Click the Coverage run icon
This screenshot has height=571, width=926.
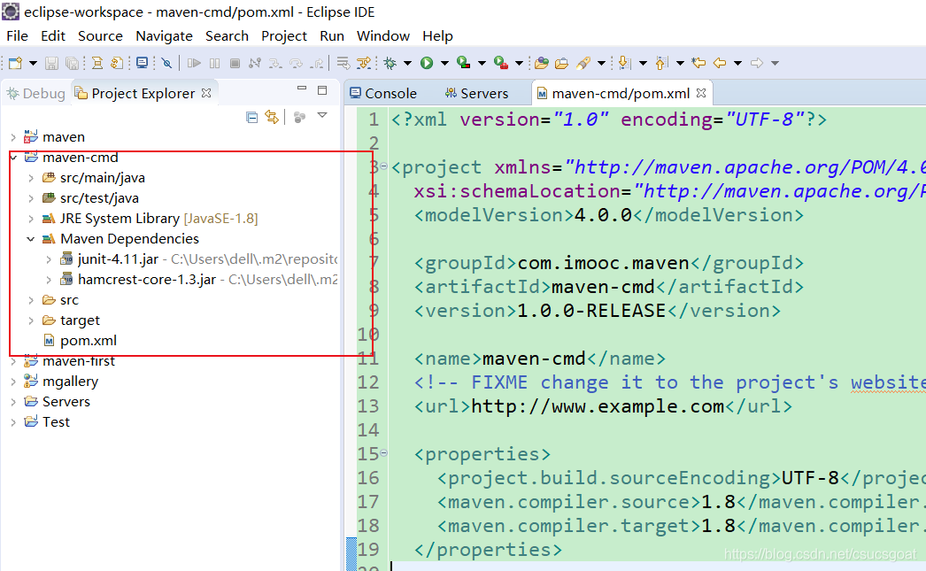coord(464,63)
